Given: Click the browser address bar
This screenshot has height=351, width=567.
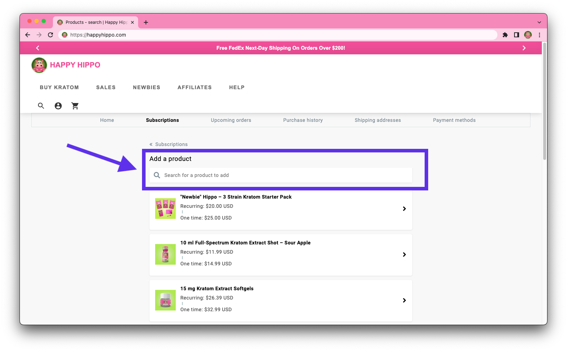Looking at the screenshot, I should (x=278, y=35).
